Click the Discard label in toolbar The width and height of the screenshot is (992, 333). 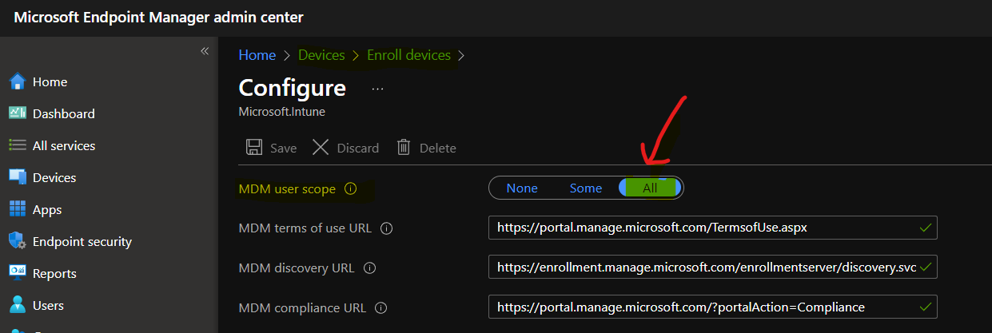358,148
